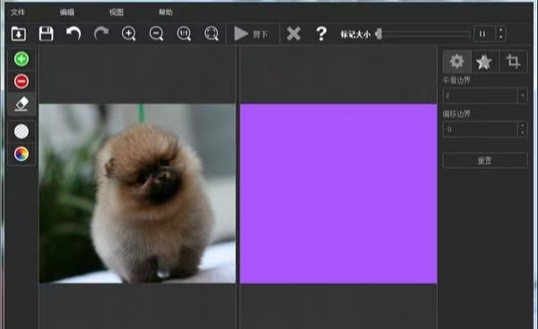Image resolution: width=538 pixels, height=329 pixels.
Task: Switch to the crop tab
Action: [x=513, y=62]
